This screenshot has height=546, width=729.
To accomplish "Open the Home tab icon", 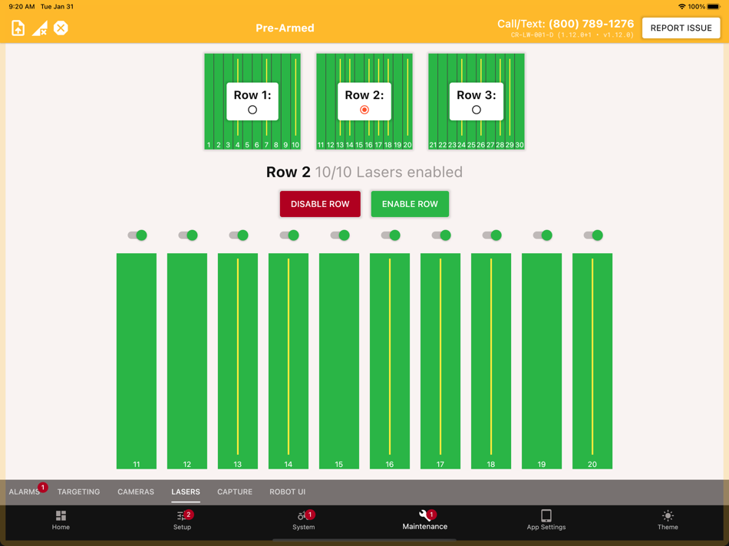I will coord(61,515).
